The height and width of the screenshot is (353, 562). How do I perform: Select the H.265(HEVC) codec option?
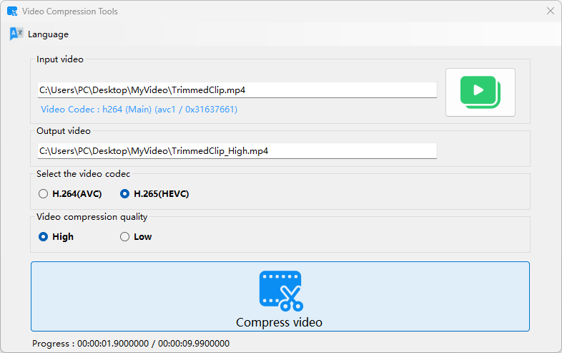point(154,194)
